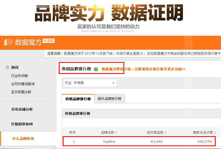This screenshot has height=149, width=221.
Task: Click the 温馨提醒 notice text
Action: point(134,54)
